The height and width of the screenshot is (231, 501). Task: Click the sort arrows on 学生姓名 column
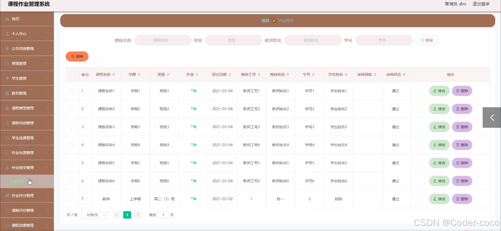click(x=346, y=75)
